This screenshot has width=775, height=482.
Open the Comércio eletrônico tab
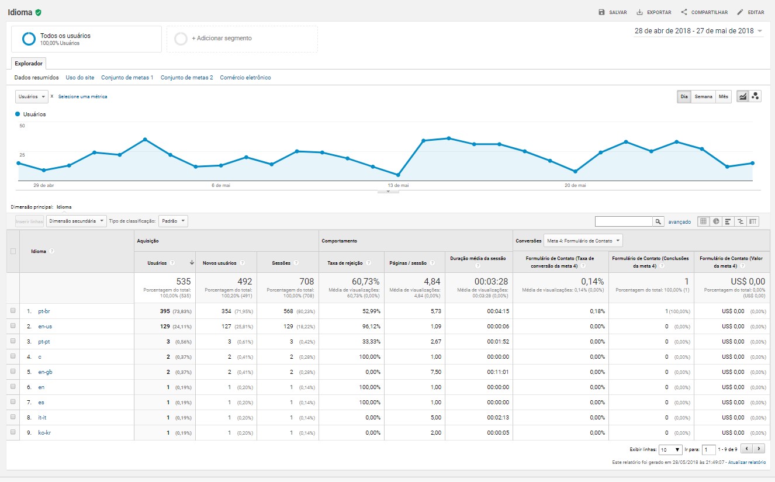[x=245, y=77]
